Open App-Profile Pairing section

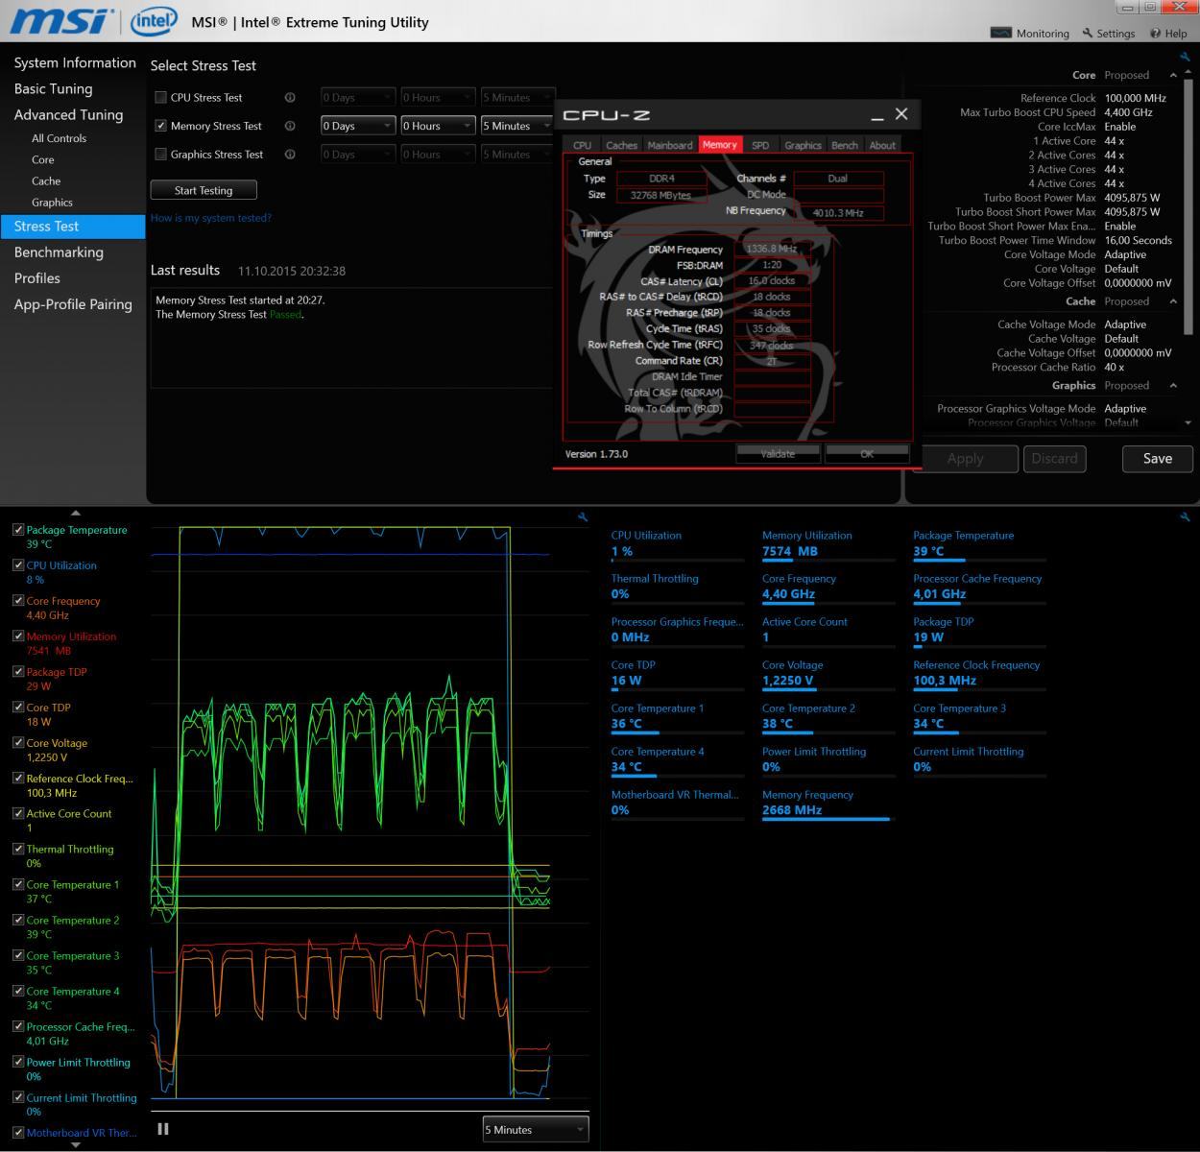[x=73, y=304]
